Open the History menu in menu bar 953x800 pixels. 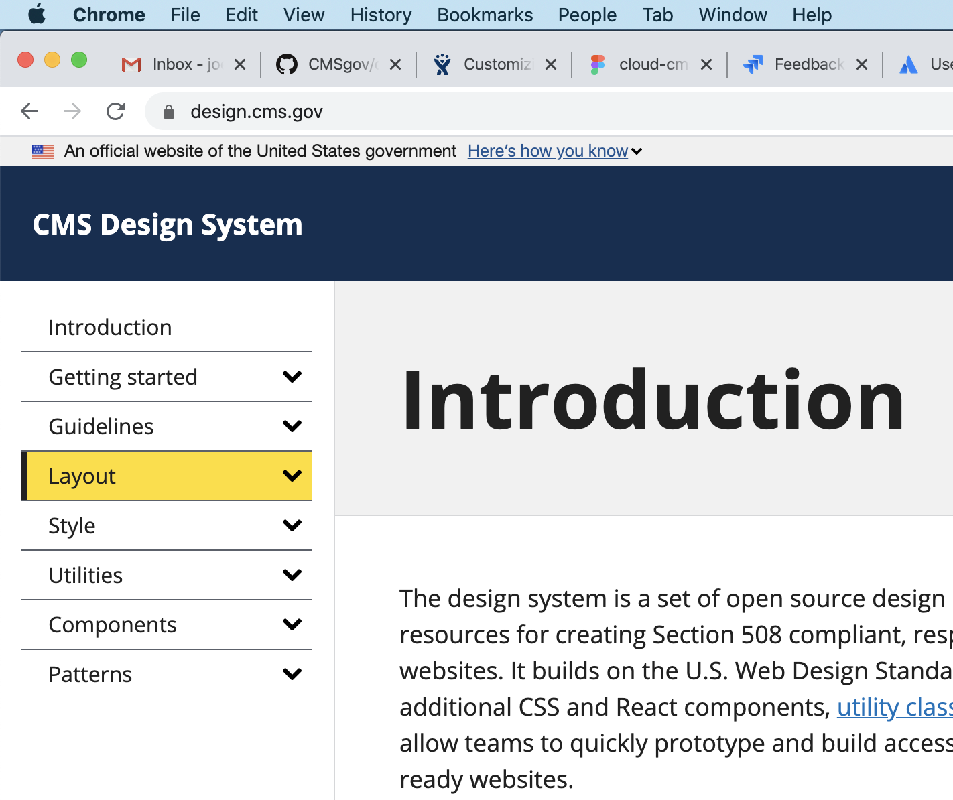click(x=380, y=15)
